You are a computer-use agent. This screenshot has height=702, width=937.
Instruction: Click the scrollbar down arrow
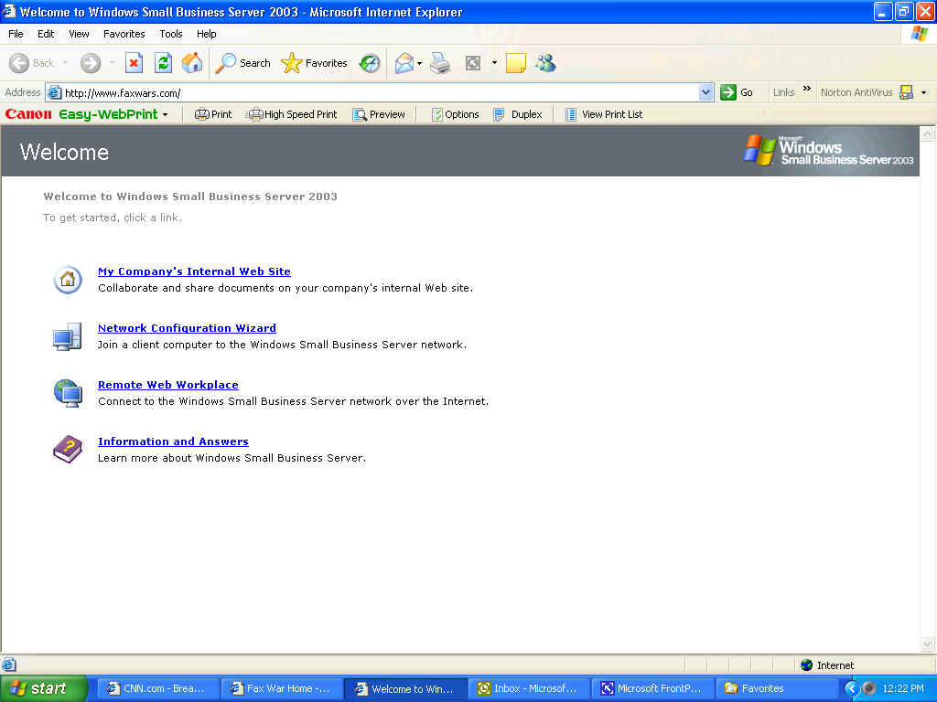[928, 643]
